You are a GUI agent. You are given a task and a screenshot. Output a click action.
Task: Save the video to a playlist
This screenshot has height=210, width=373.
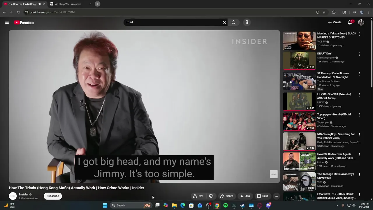tap(263, 196)
